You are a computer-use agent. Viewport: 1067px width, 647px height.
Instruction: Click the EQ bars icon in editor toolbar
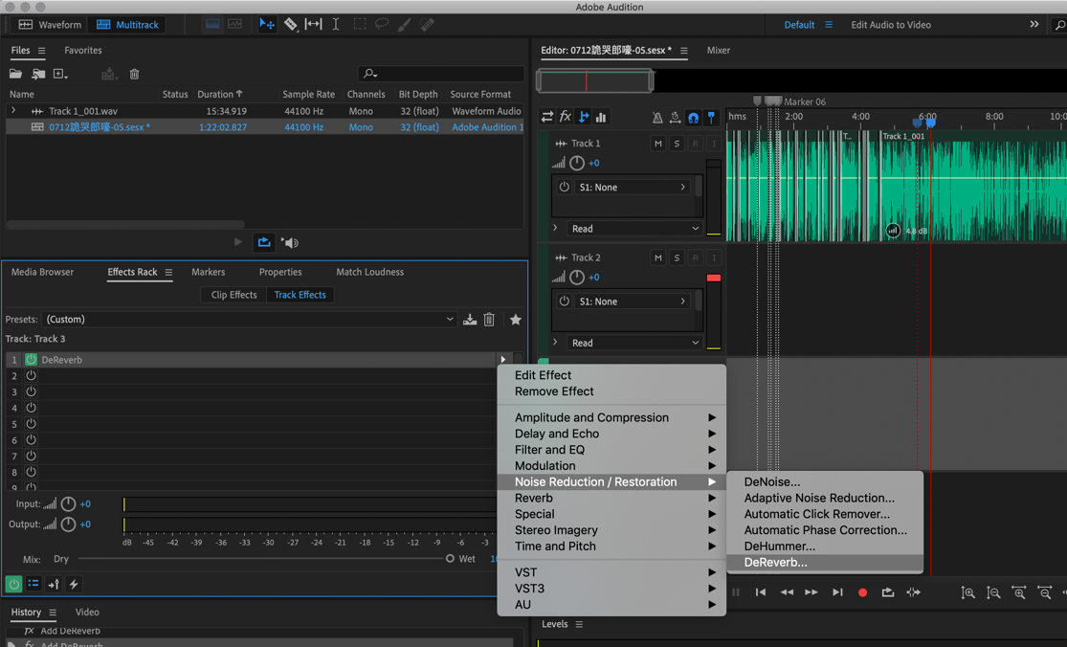(x=601, y=117)
